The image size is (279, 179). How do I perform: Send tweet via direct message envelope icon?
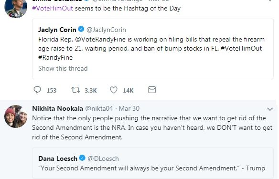tap(152, 90)
